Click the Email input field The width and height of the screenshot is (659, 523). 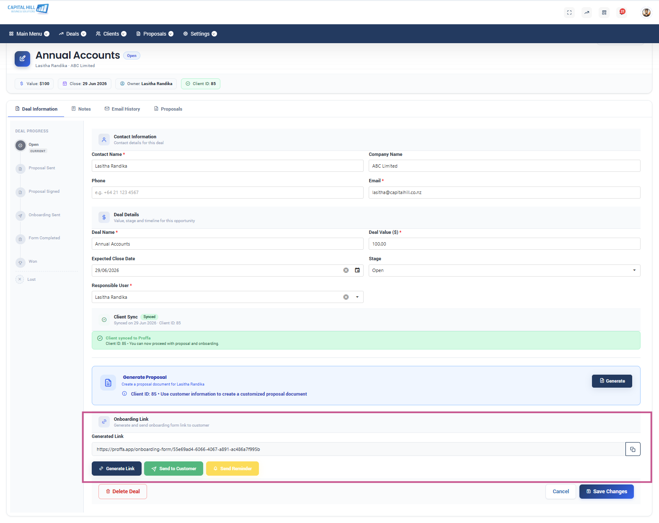tap(504, 192)
